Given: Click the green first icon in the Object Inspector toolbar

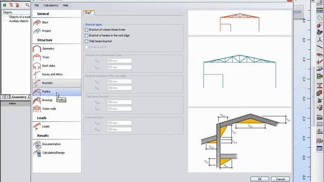Looking at the screenshot, I should tap(5, 5).
